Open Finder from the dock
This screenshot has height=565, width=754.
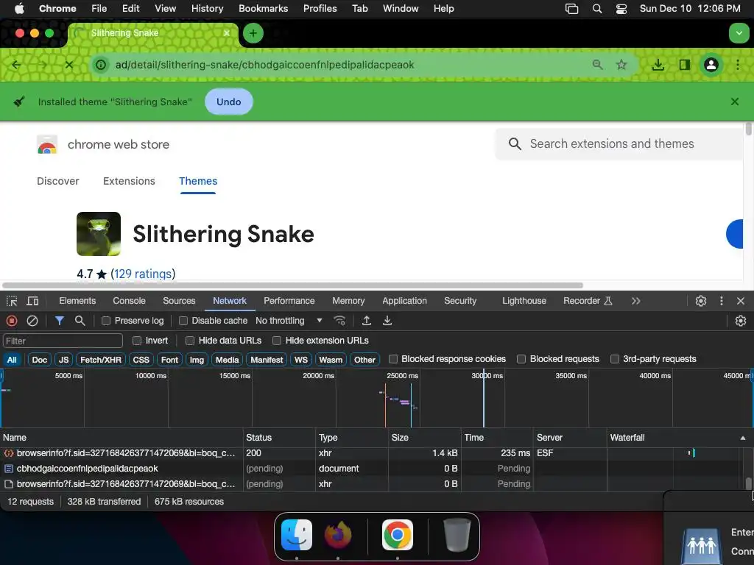297,535
